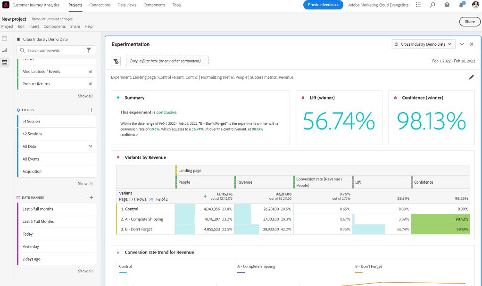Open the Connections tab
Image resolution: width=482 pixels, height=286 pixels.
pos(100,5)
